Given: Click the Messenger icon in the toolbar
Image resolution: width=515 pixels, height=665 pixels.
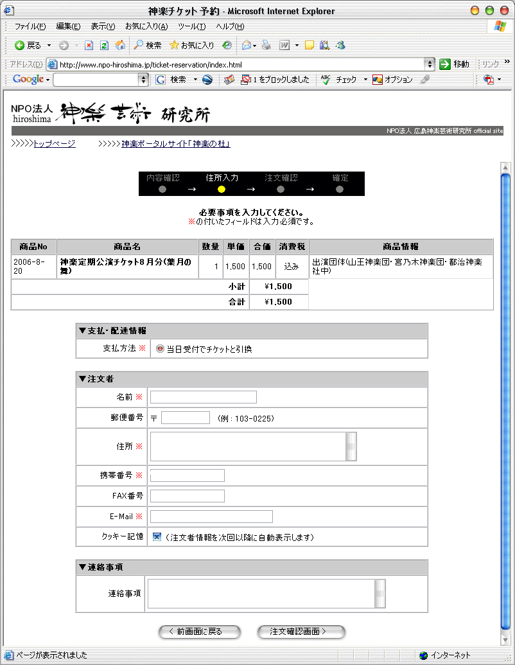Looking at the screenshot, I should point(340,45).
